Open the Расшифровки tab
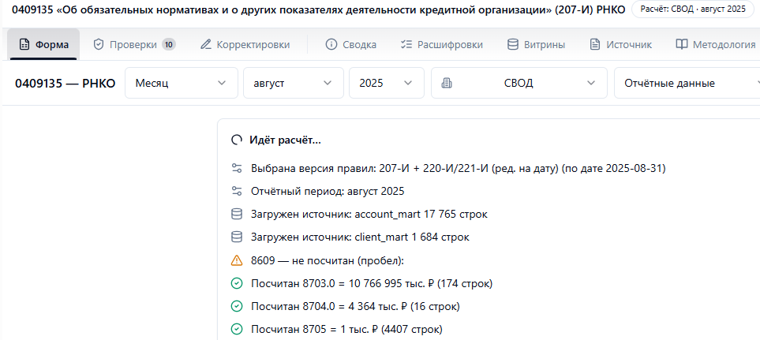The image size is (760, 340). point(441,44)
